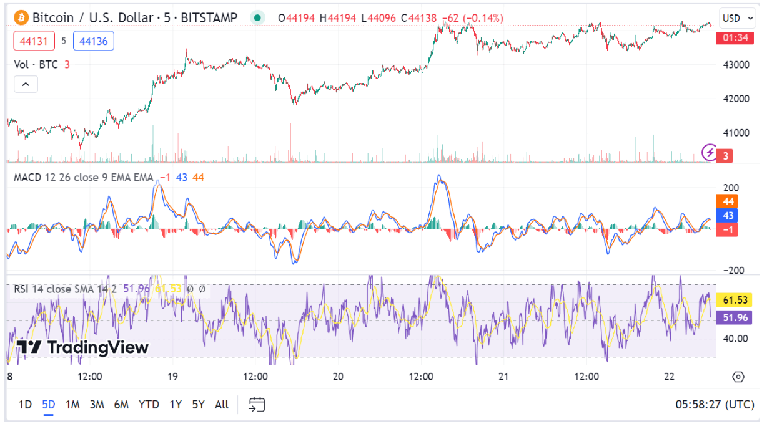Select the YTD date range

click(x=149, y=404)
